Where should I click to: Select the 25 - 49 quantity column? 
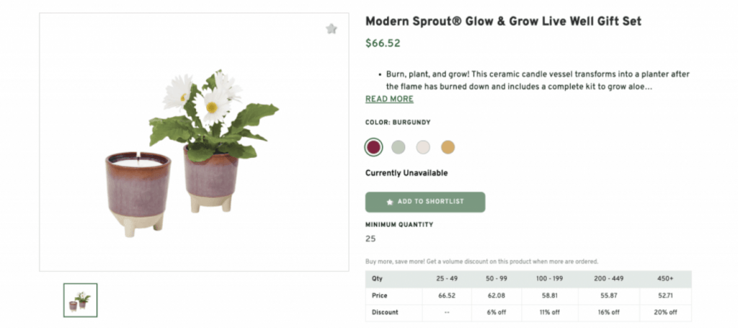(x=447, y=279)
